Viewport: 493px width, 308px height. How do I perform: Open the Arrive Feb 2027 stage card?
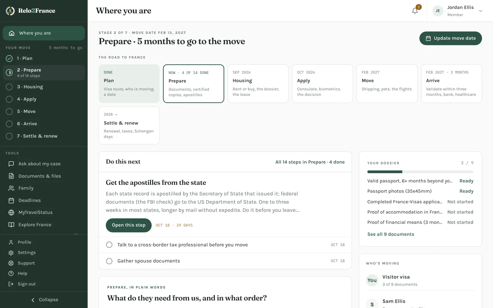[451, 83]
